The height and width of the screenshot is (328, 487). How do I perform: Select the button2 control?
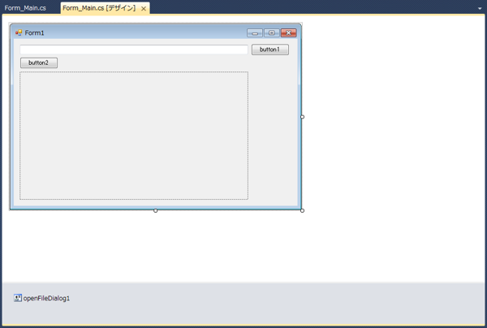39,63
